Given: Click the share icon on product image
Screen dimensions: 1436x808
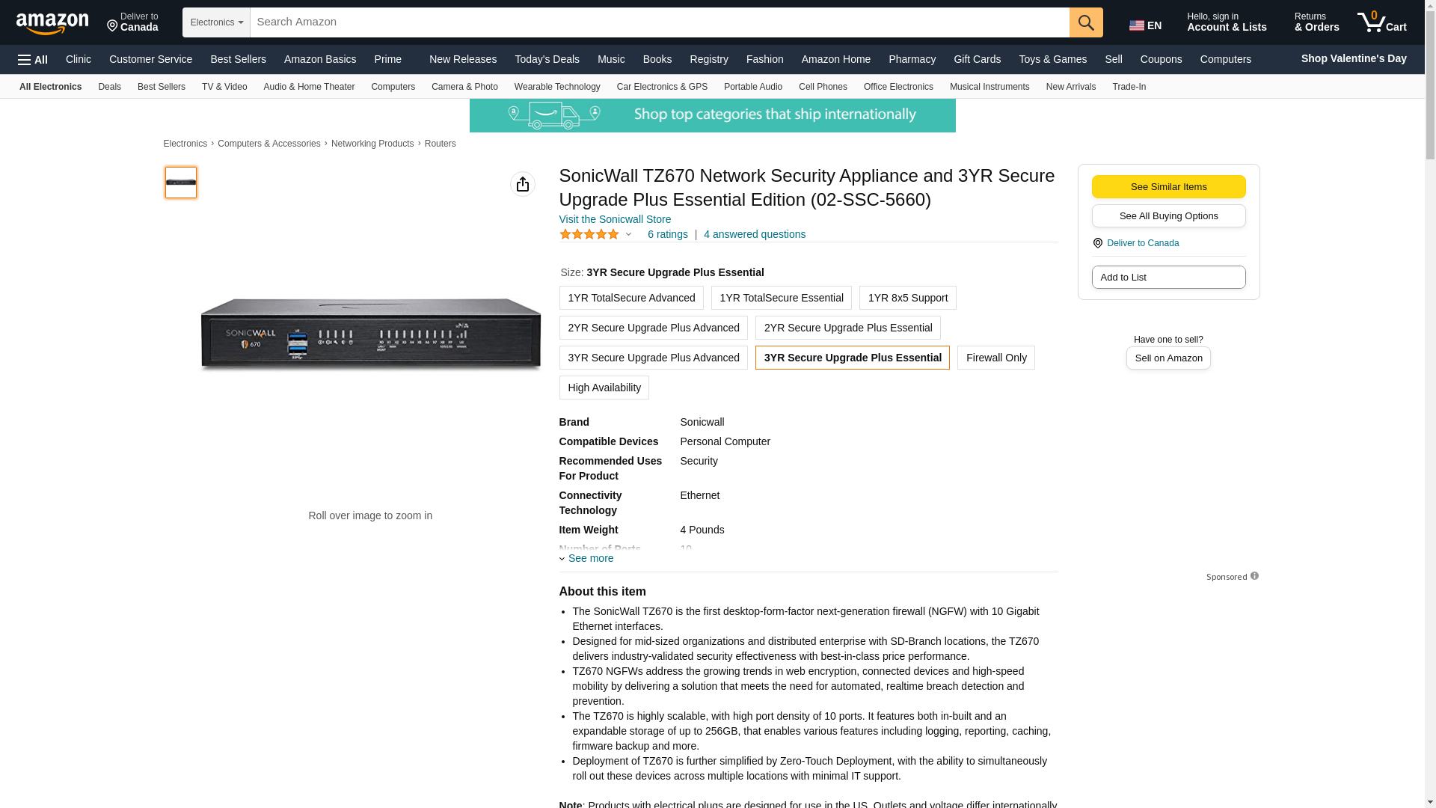Looking at the screenshot, I should pos(522,184).
